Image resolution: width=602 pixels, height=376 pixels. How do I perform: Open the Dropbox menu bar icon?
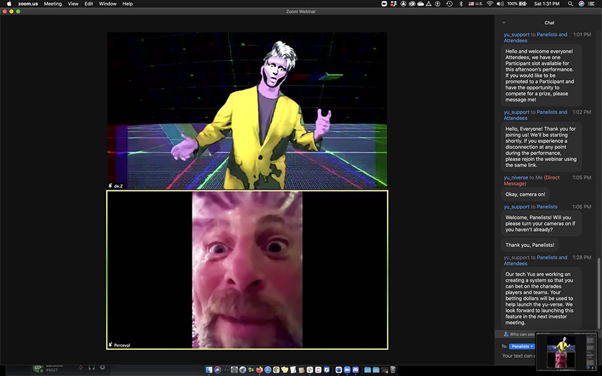pyautogui.click(x=394, y=4)
